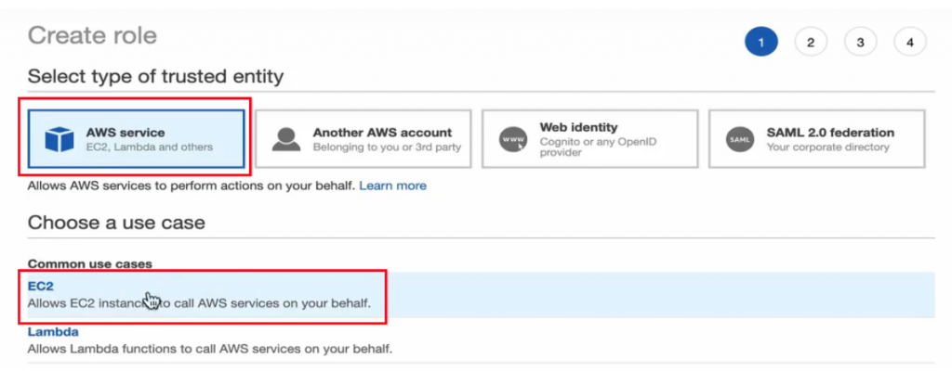Click the 'Cognito or any OpenID provider' subtitle

click(602, 147)
